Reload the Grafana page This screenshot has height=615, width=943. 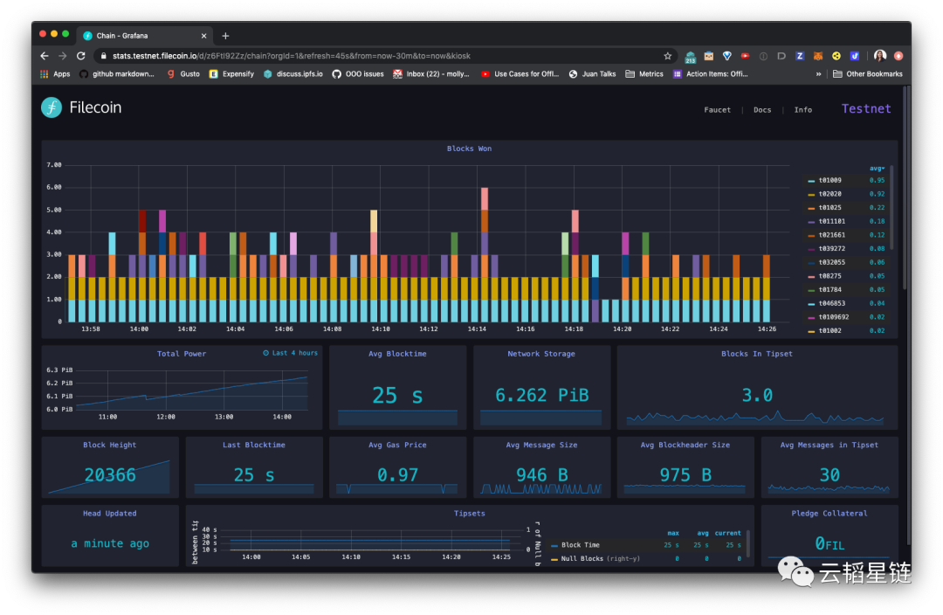click(81, 56)
